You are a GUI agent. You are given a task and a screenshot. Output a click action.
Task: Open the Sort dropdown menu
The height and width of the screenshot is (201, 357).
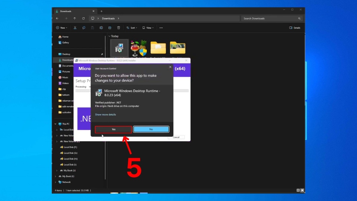(132, 28)
